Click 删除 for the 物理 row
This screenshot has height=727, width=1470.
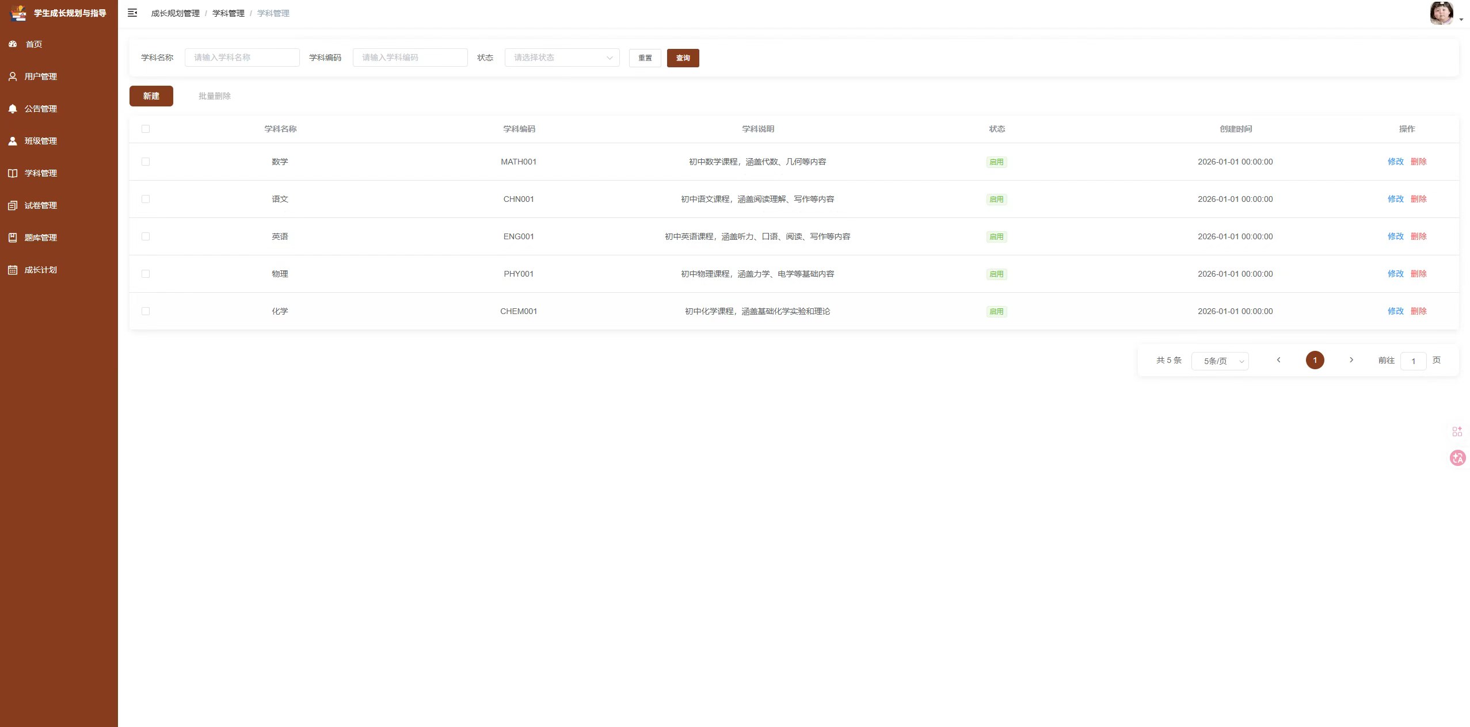1418,274
